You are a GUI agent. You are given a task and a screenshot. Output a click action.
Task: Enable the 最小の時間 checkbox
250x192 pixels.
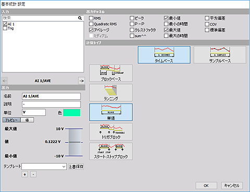pyautogui.click(x=166, y=24)
